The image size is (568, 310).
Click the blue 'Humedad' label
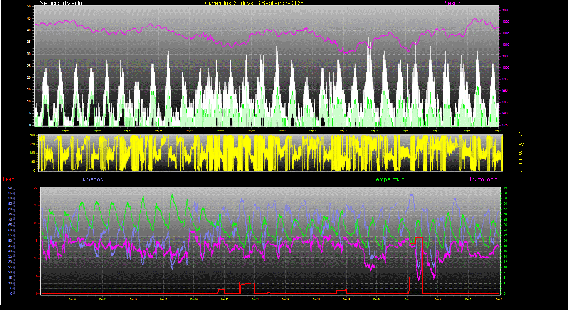(x=91, y=179)
